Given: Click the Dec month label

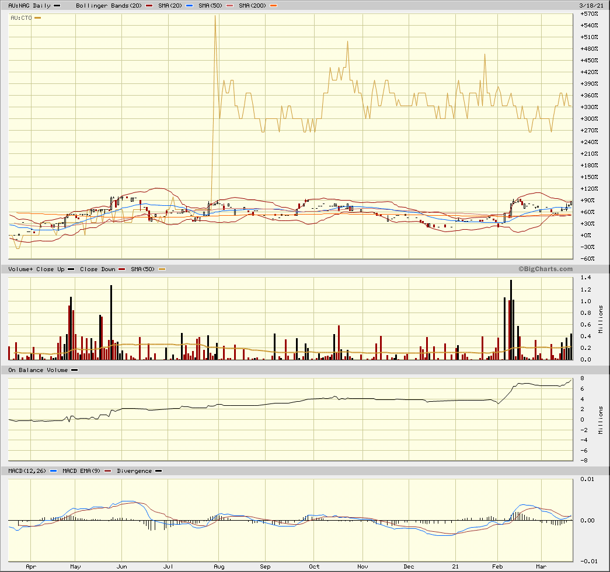Looking at the screenshot, I should pyautogui.click(x=409, y=567).
